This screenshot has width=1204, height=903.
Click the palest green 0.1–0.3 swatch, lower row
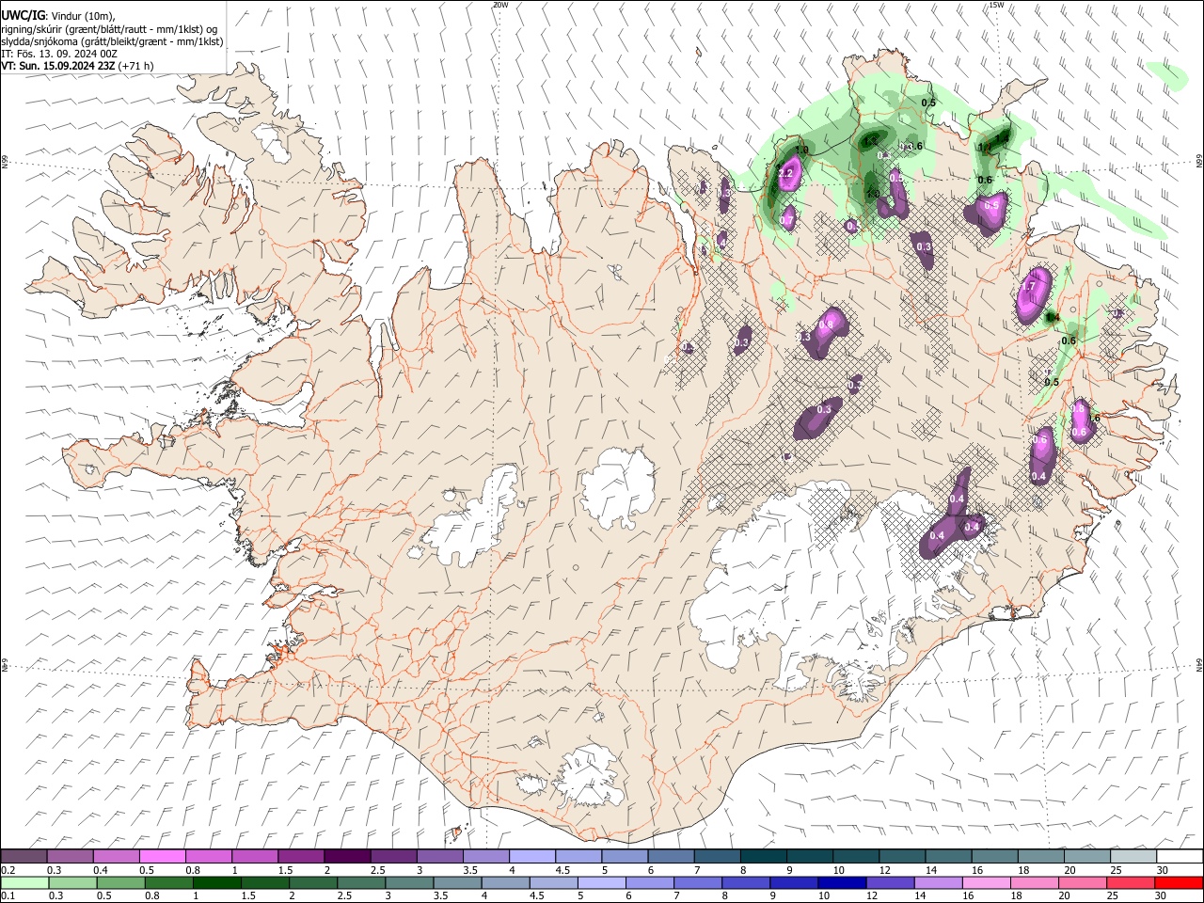click(24, 883)
